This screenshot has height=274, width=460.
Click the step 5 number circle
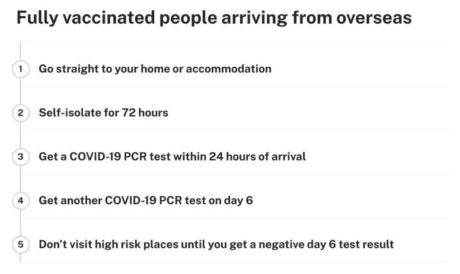coord(20,244)
